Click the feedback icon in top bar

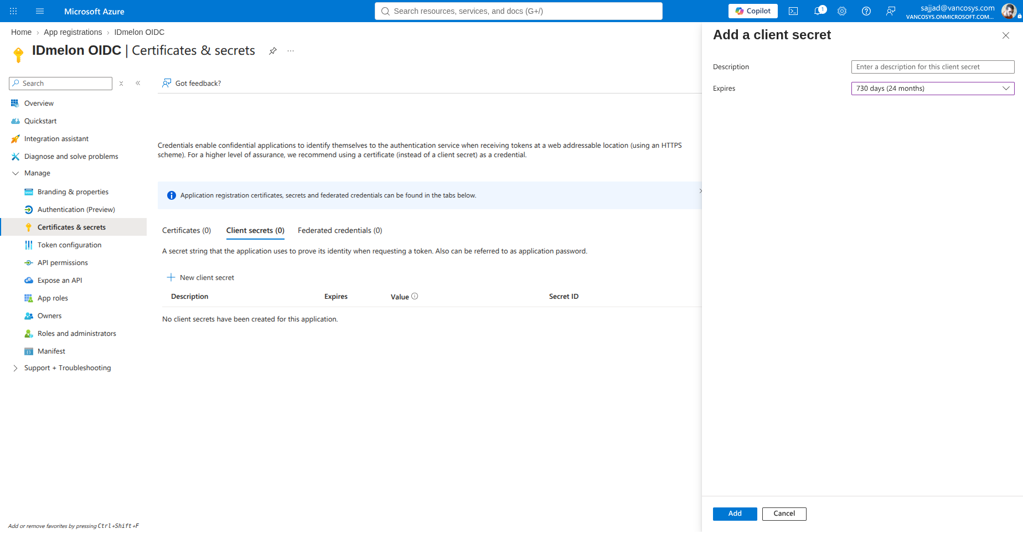tap(891, 11)
